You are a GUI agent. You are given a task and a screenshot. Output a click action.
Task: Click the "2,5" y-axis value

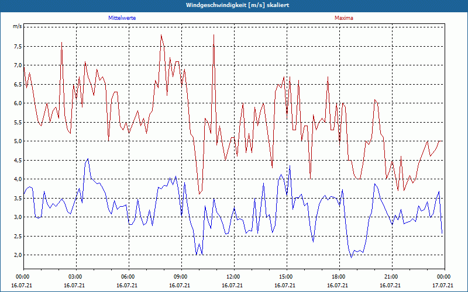[18, 236]
